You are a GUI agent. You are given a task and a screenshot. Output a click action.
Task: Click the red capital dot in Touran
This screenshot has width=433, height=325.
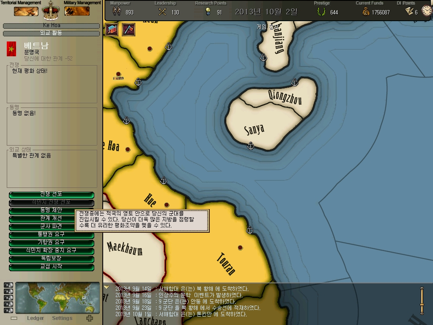(x=240, y=248)
